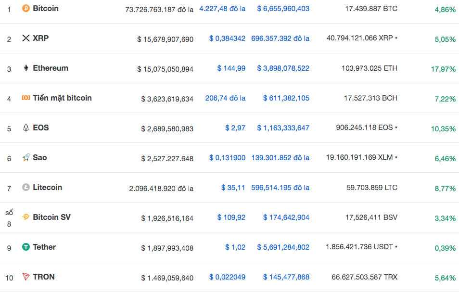The width and height of the screenshot is (459, 293).
Task: Click Sao volume 139.301.852 đô la
Action: tap(280, 158)
